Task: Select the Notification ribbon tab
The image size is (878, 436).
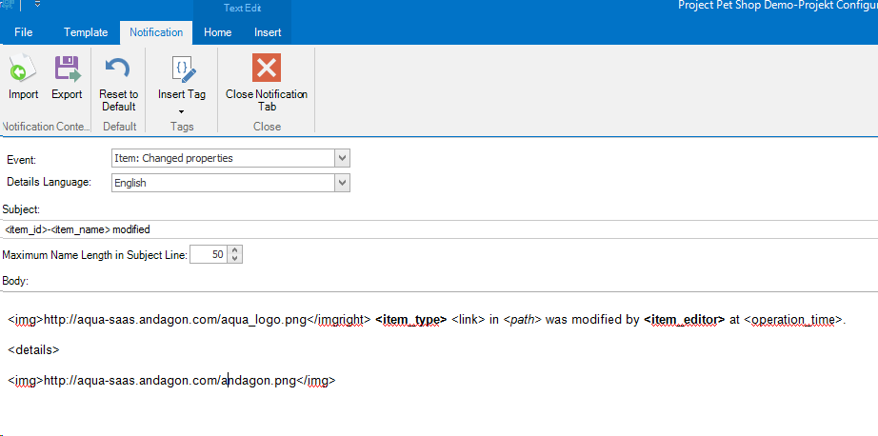Action: click(156, 32)
